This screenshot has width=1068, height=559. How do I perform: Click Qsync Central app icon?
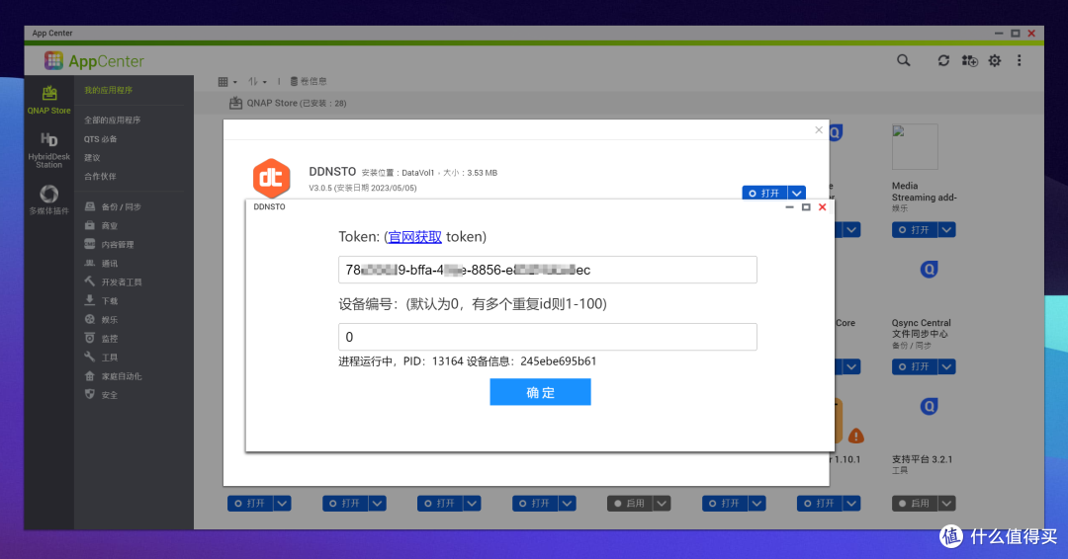[x=929, y=270]
